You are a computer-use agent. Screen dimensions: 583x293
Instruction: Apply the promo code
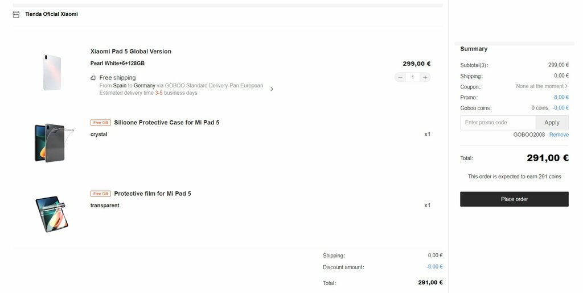pos(552,123)
